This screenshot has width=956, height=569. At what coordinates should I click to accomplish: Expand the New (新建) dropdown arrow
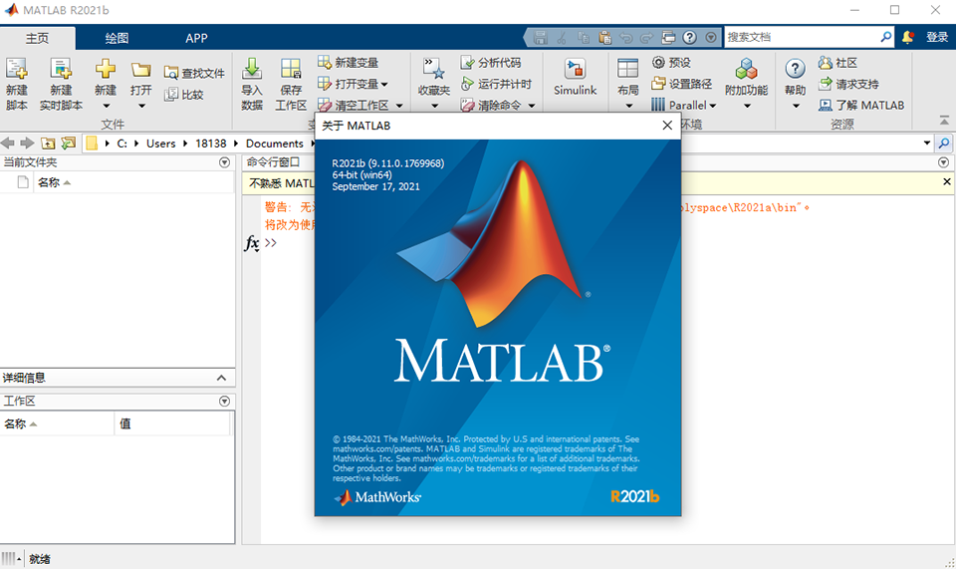coord(106,106)
